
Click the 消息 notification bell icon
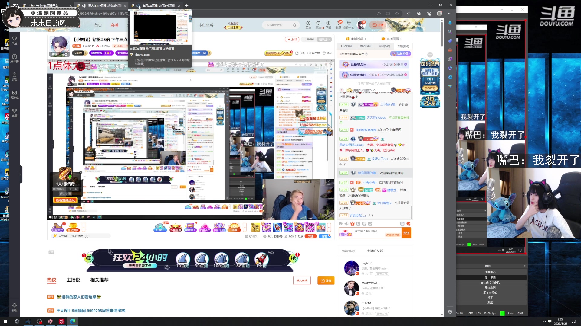point(338,24)
